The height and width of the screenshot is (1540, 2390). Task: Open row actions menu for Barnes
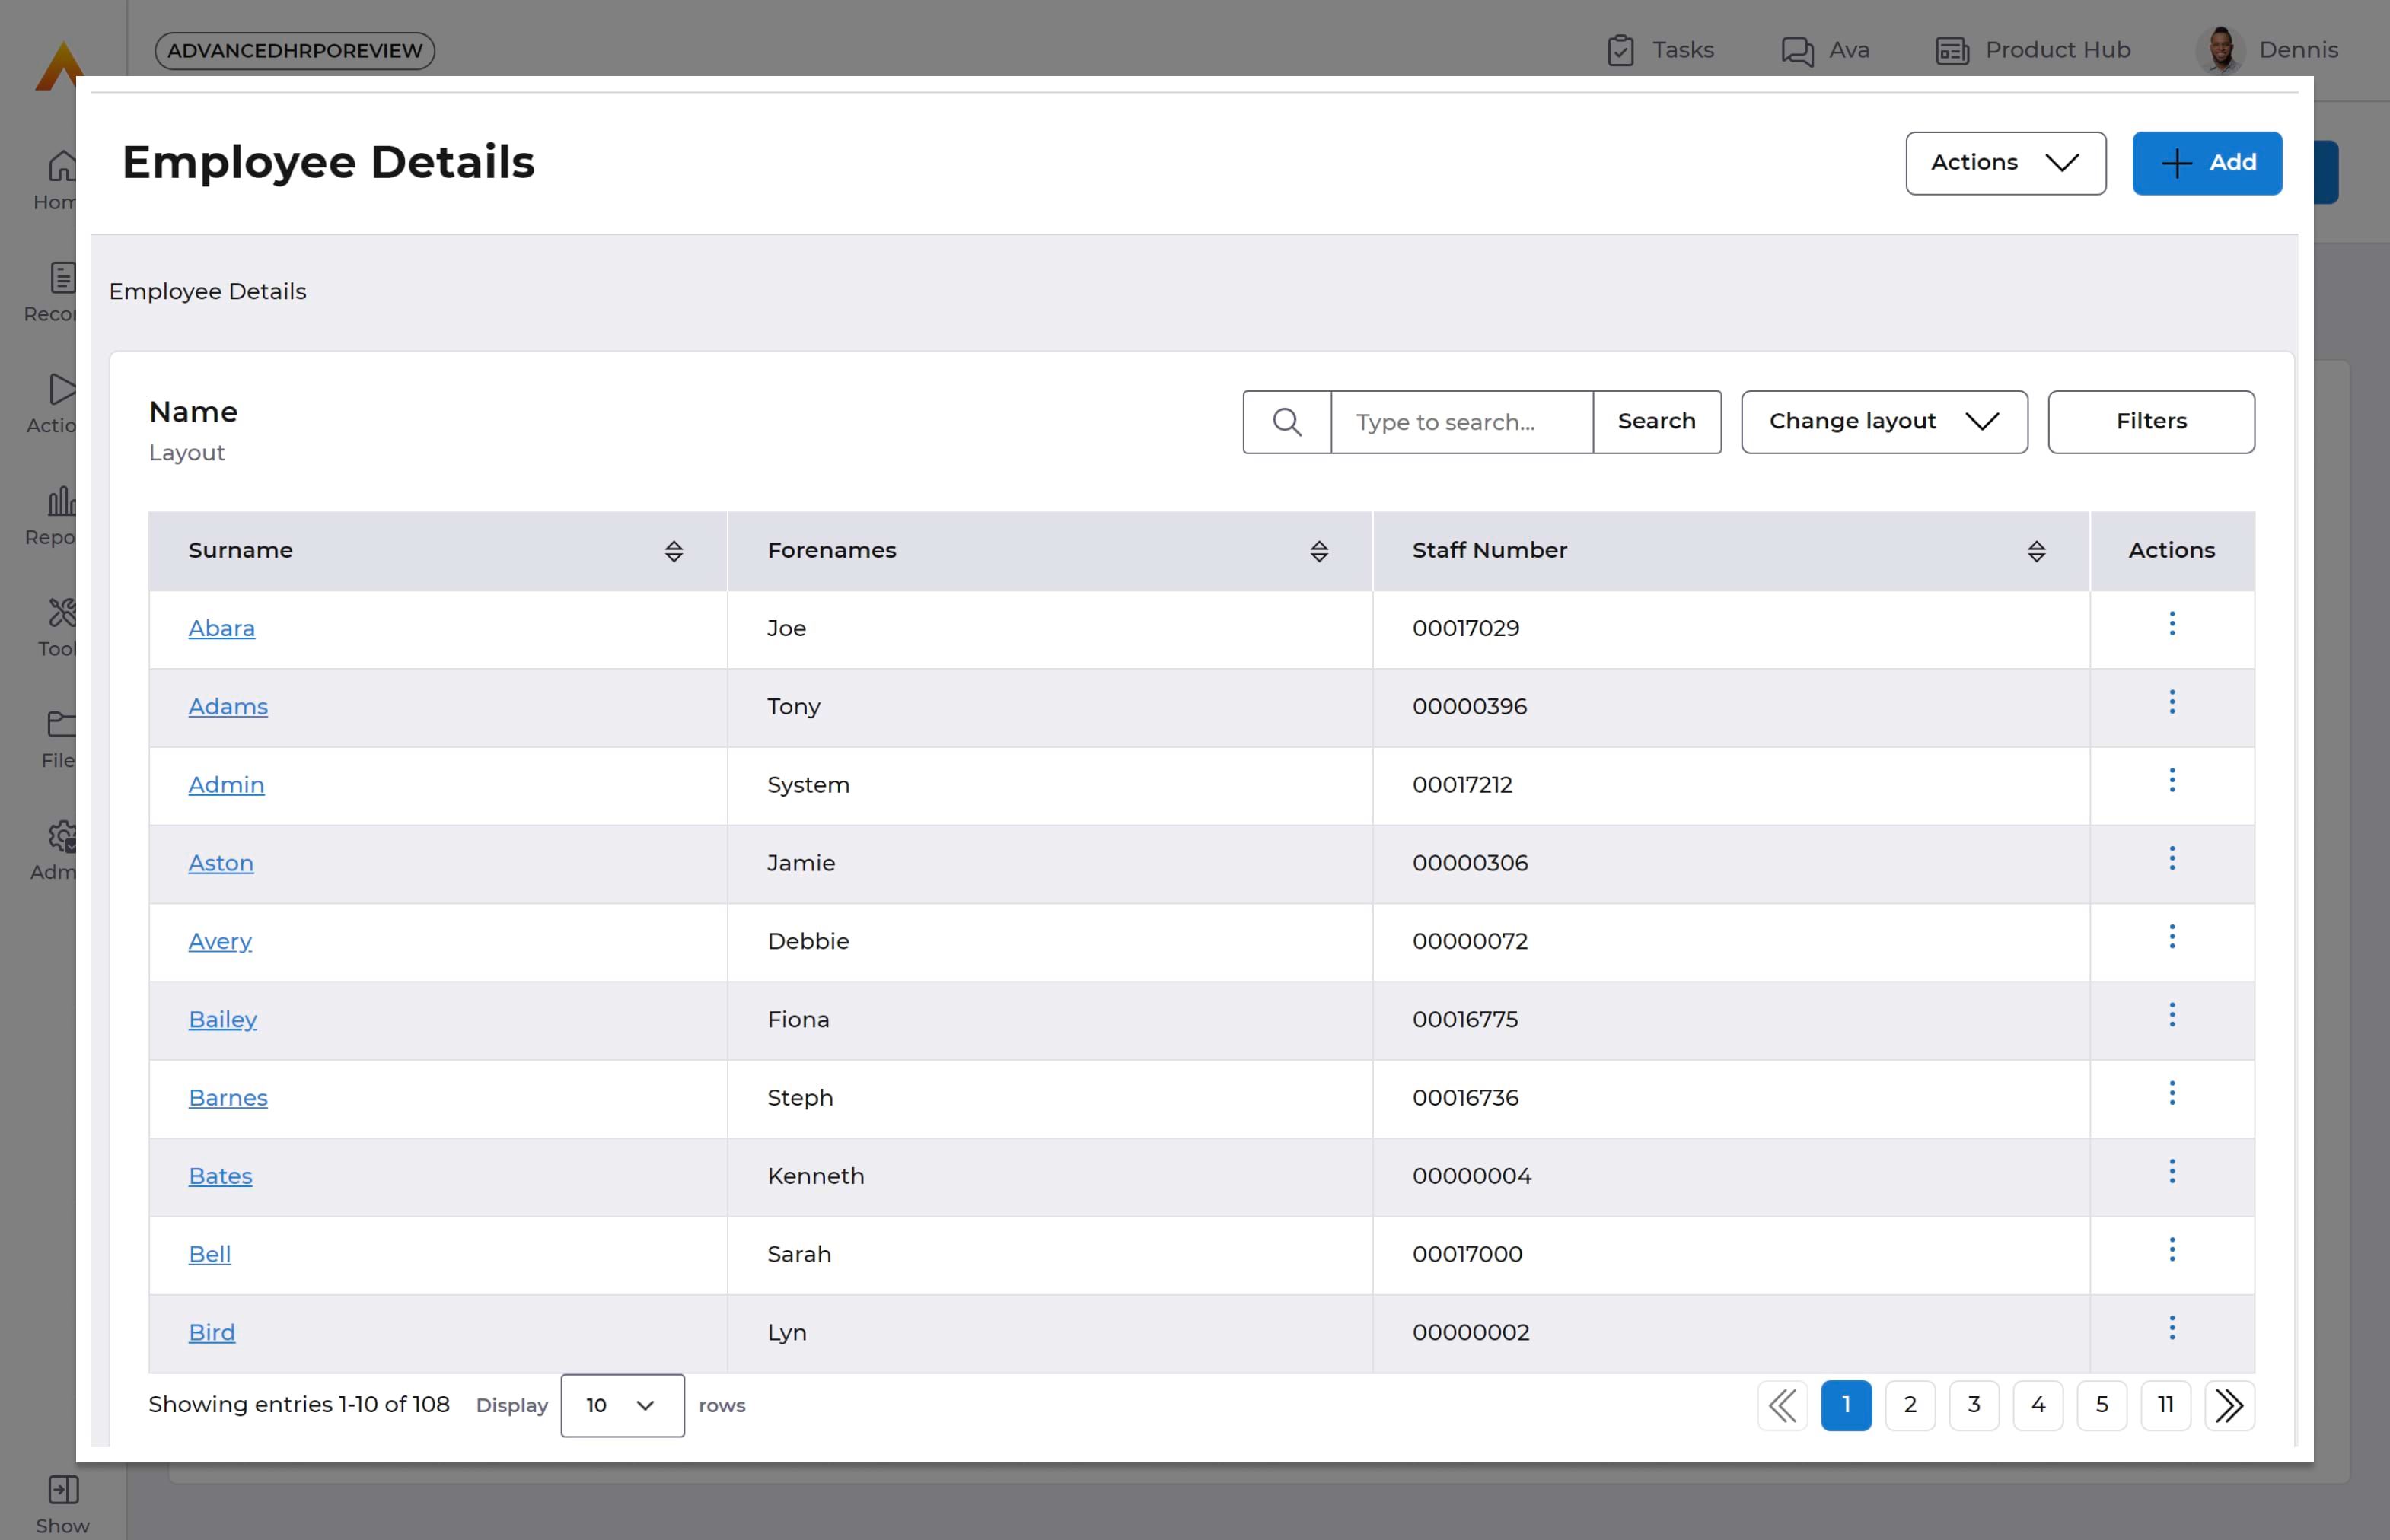(x=2172, y=1093)
